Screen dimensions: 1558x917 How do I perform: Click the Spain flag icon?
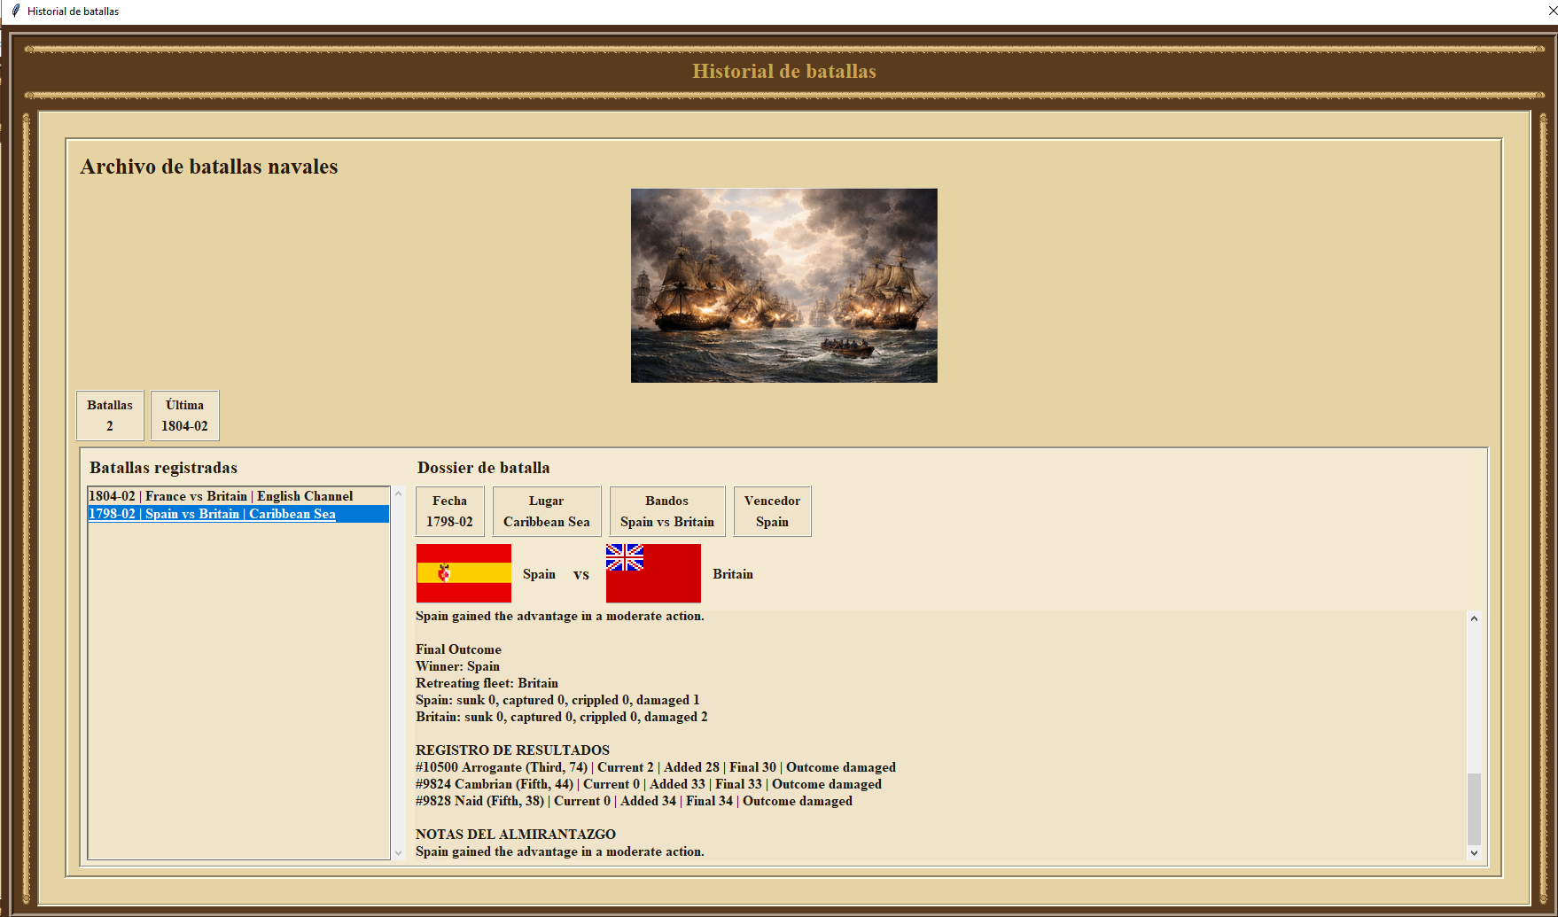[464, 573]
